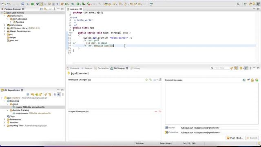The width and height of the screenshot is (261, 147).
Task: Expand the src/test/java folder
Action: click(x=4, y=25)
